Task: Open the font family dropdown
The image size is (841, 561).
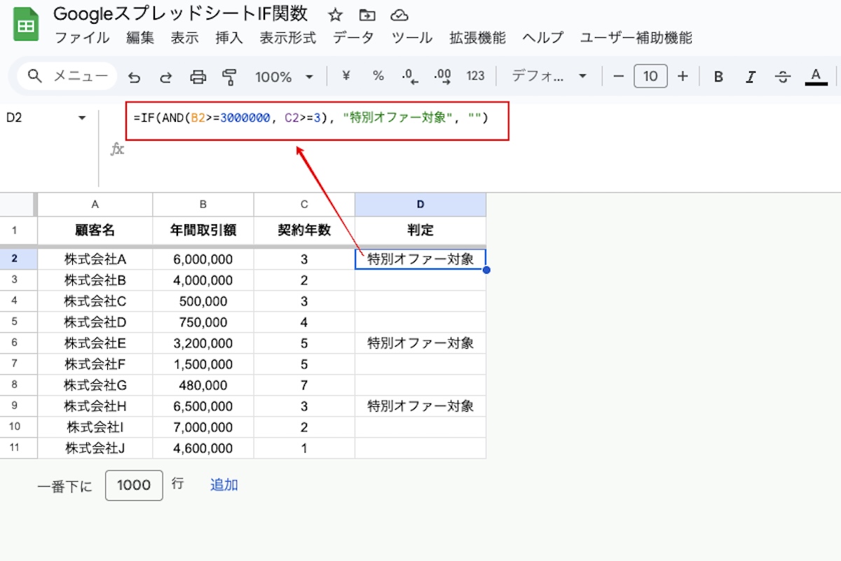Action: click(x=549, y=76)
